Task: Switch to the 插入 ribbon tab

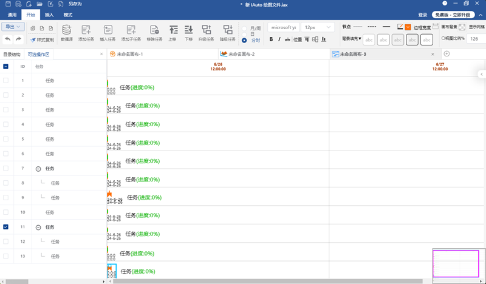Action: pyautogui.click(x=49, y=14)
